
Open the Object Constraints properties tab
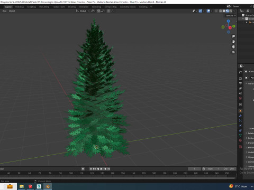coord(240,130)
